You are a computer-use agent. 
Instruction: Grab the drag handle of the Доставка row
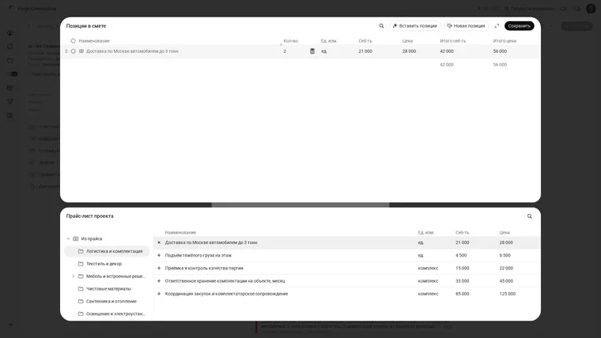click(x=66, y=51)
